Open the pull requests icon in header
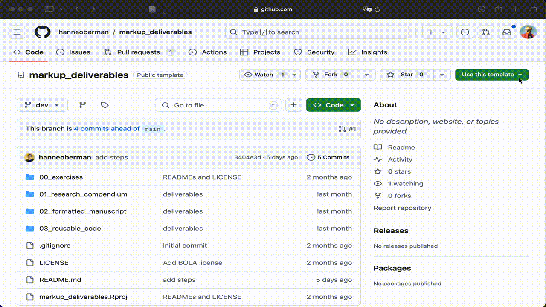This screenshot has width=546, height=307. click(x=486, y=32)
